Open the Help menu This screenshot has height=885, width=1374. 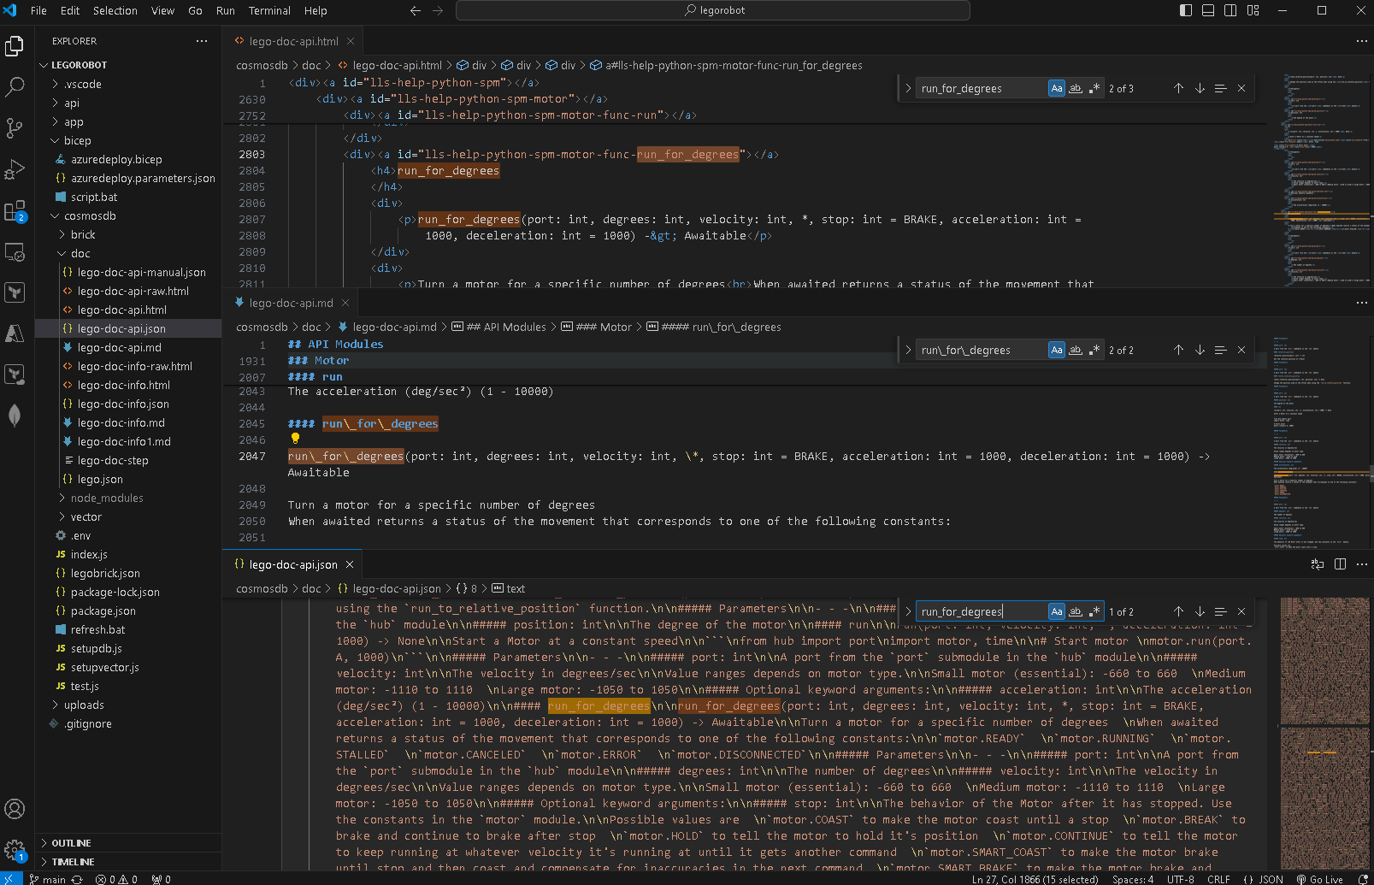(315, 10)
